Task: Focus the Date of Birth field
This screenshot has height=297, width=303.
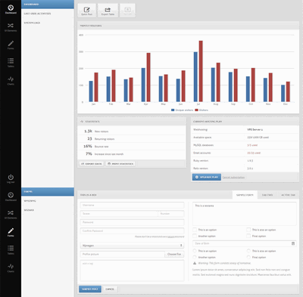Action: click(245, 243)
